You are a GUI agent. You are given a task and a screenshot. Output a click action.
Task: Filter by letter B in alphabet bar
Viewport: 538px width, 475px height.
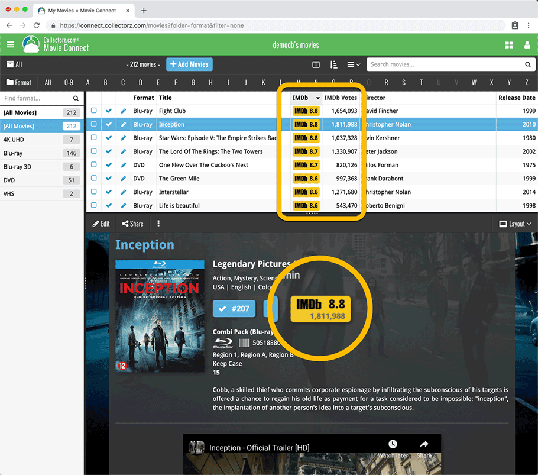105,83
